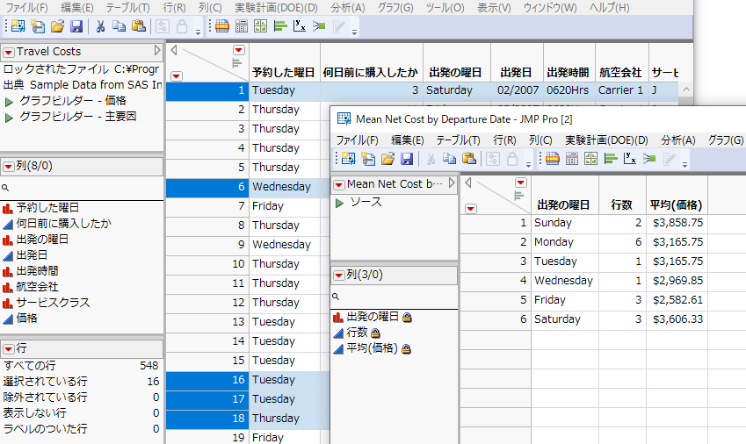Open Mean Net Cost grid's upper columns red triangle
This screenshot has width=746, height=444.
click(x=521, y=183)
